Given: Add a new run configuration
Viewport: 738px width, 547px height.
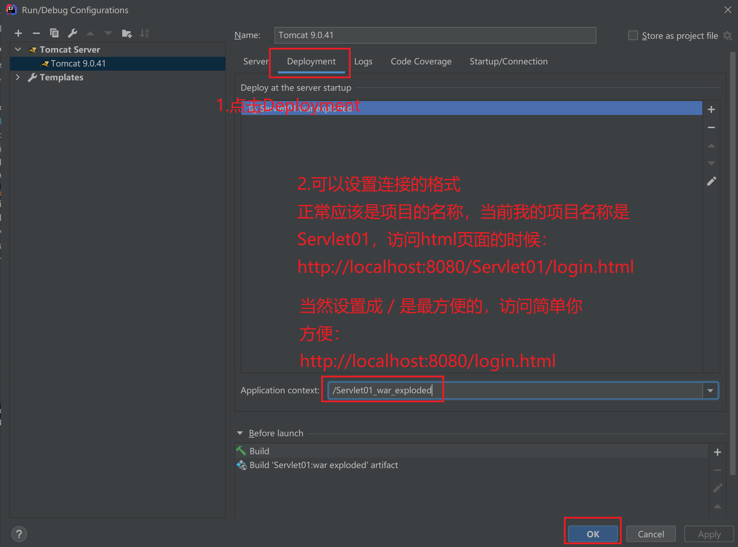Looking at the screenshot, I should pos(18,33).
